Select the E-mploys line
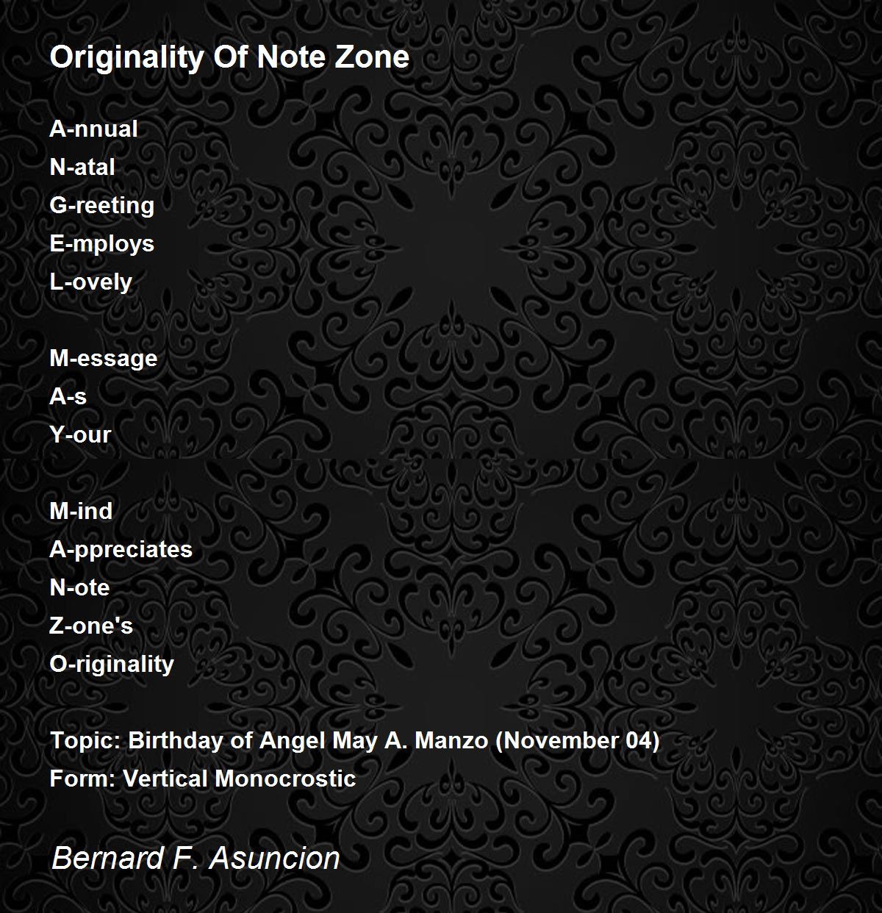Screen dimensions: 882x913 (101, 243)
